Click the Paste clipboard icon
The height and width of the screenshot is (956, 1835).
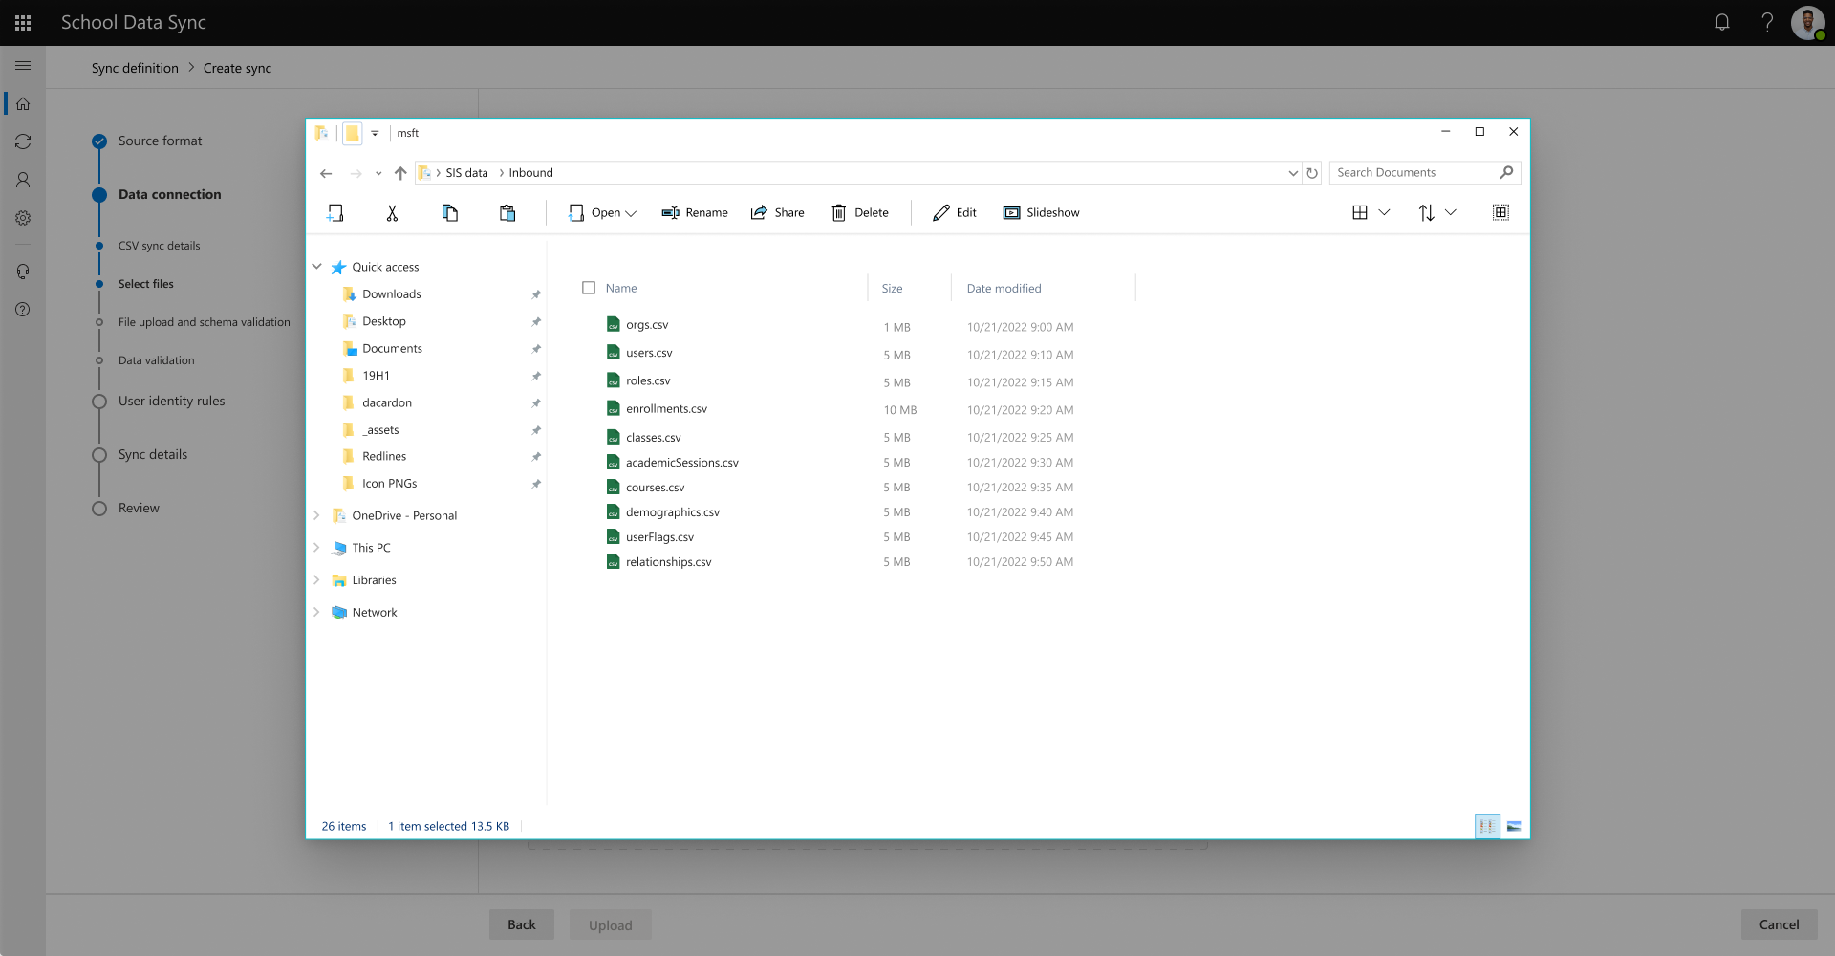pos(507,213)
